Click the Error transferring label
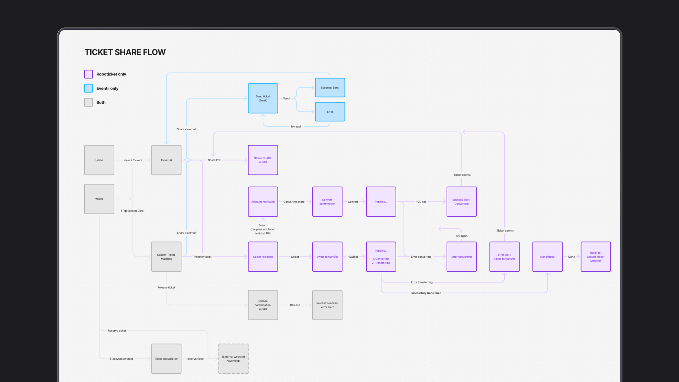The width and height of the screenshot is (679, 382). 422,282
